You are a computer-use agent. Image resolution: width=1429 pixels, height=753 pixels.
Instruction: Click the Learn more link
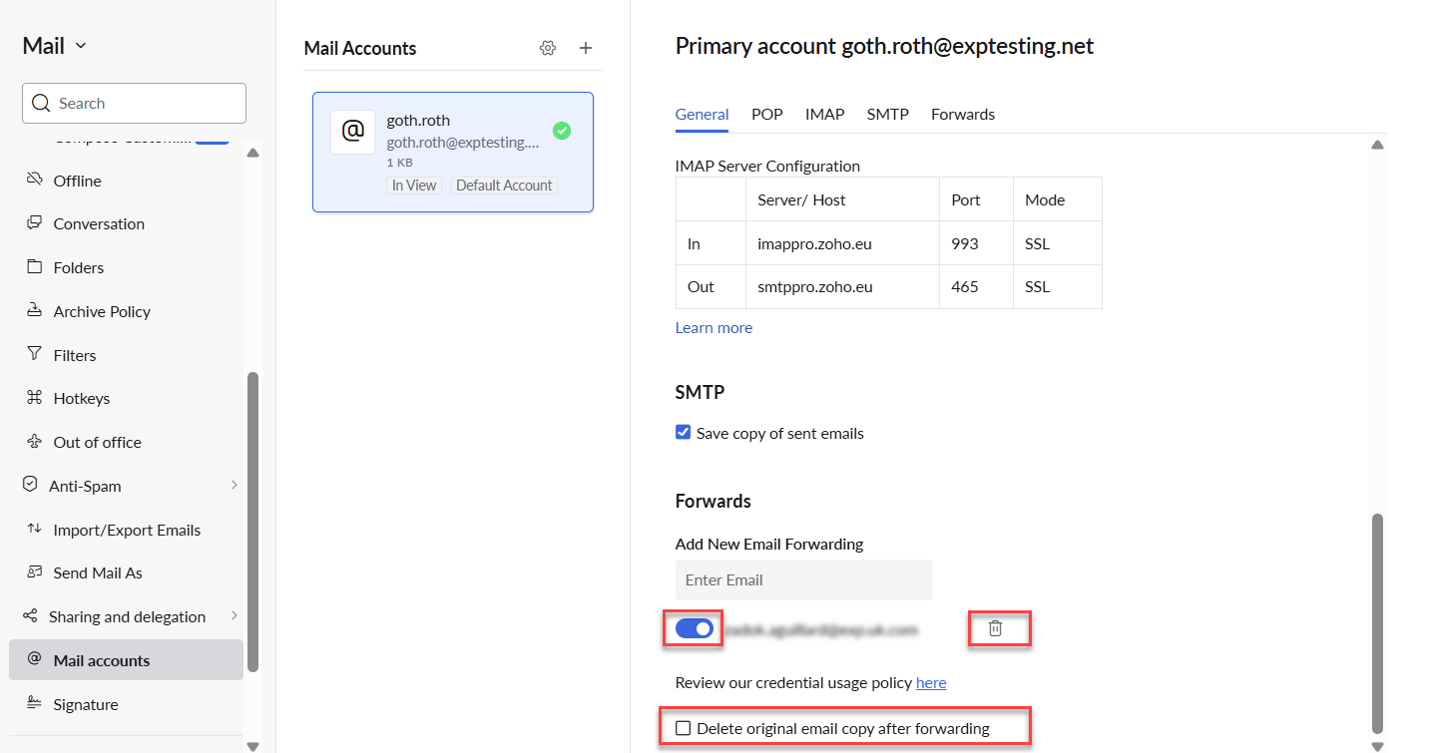714,327
